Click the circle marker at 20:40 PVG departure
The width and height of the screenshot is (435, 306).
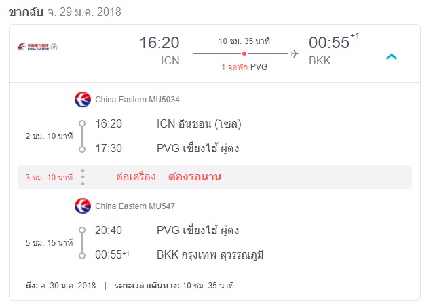tap(82, 230)
